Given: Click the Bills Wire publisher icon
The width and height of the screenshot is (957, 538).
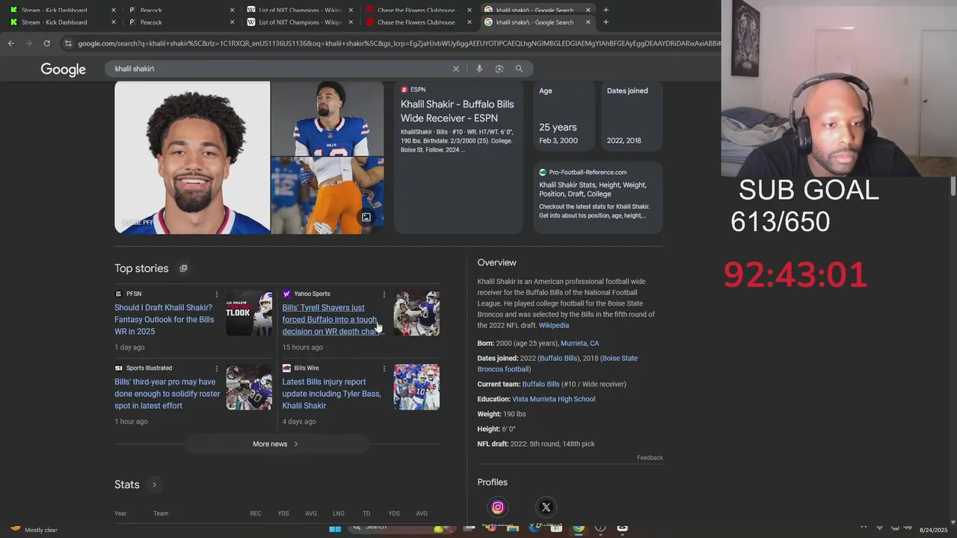Looking at the screenshot, I should pos(286,368).
